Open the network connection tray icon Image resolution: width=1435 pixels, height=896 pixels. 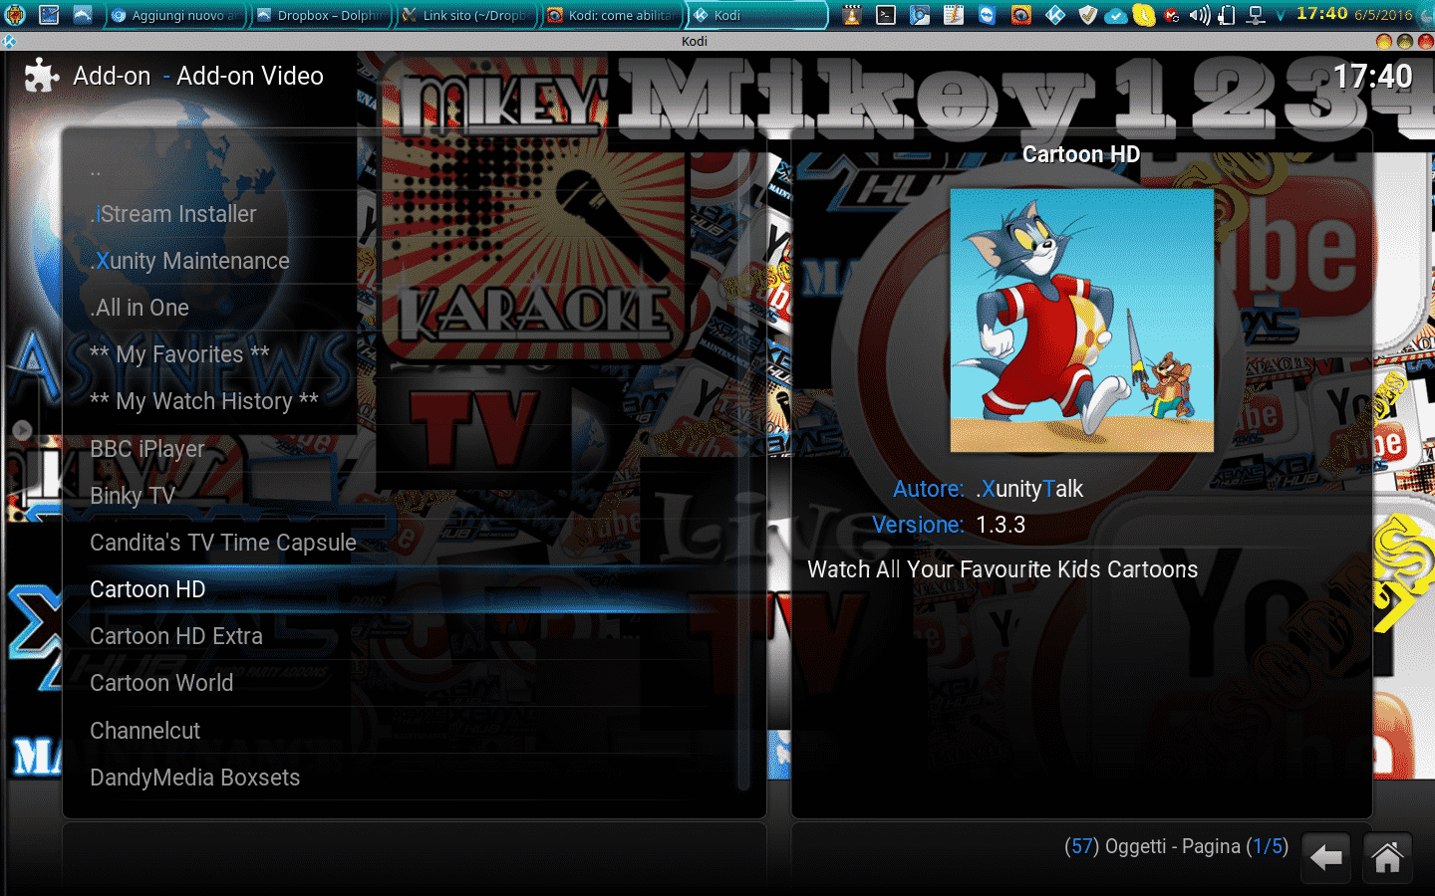pyautogui.click(x=1256, y=15)
